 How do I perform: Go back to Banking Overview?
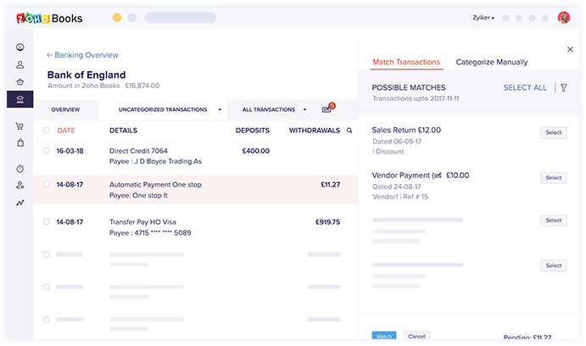82,55
